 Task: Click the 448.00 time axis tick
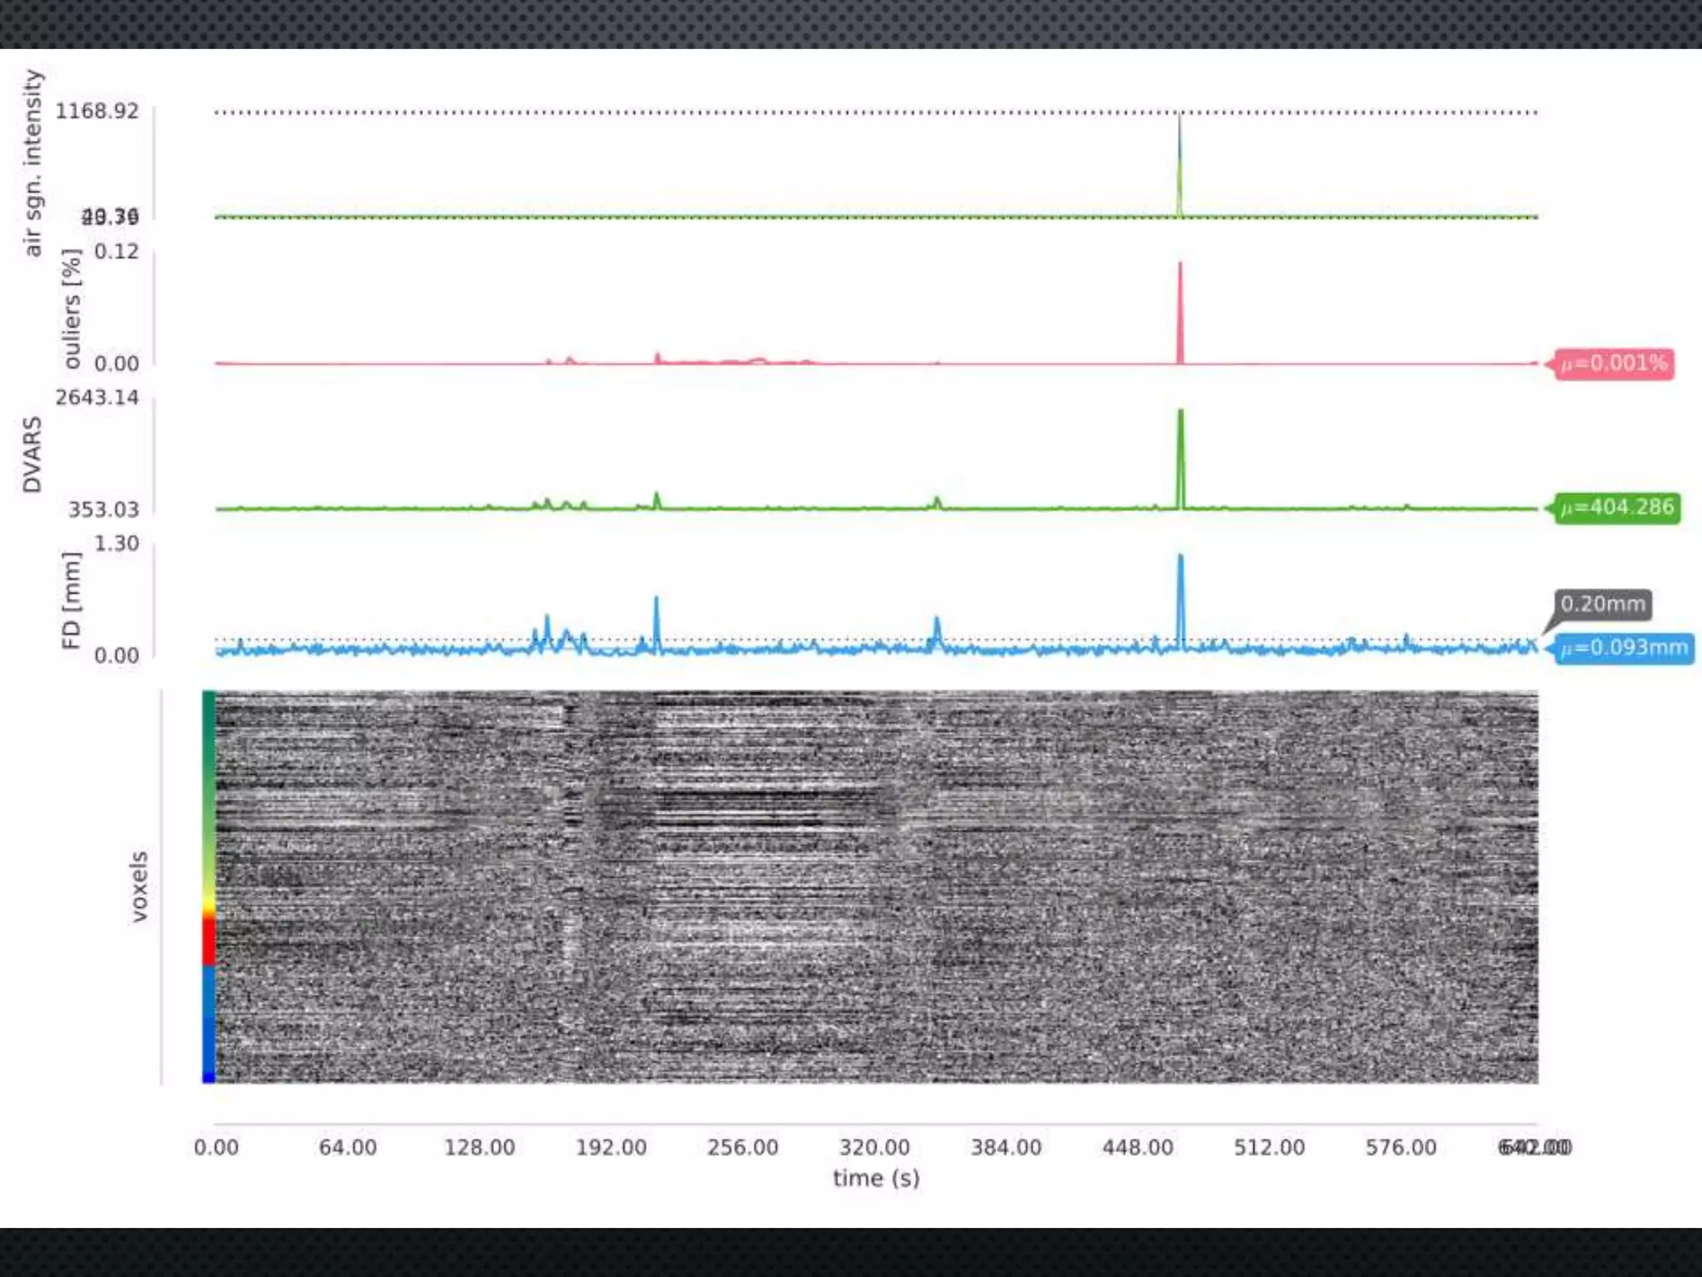coord(1138,1147)
